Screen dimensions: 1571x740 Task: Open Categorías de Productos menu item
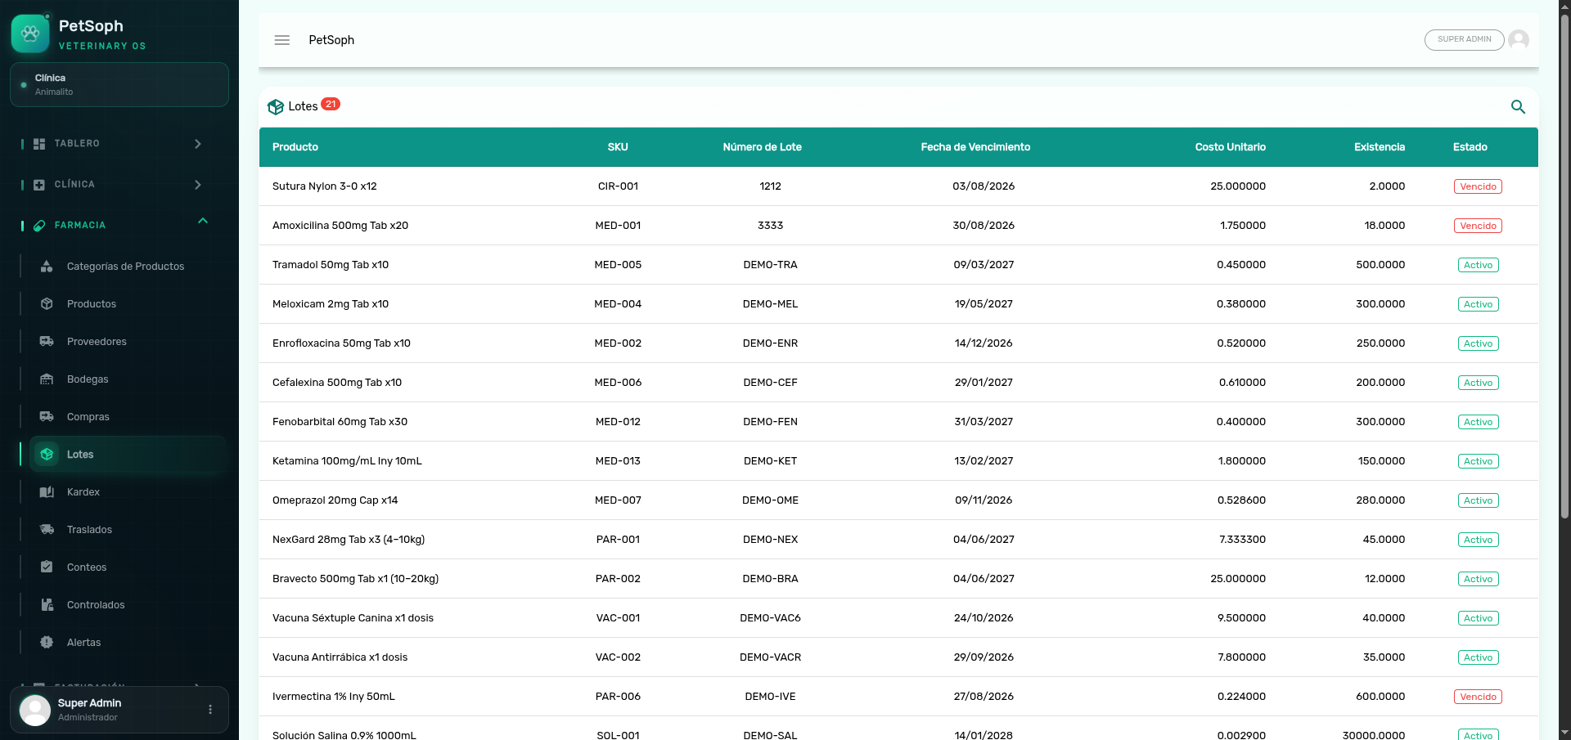pos(124,267)
